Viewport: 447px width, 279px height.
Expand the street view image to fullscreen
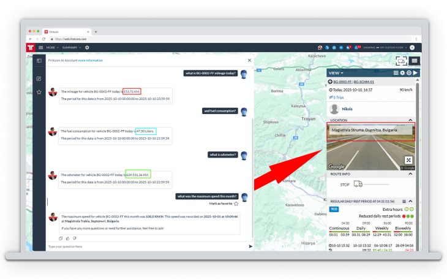point(409,159)
